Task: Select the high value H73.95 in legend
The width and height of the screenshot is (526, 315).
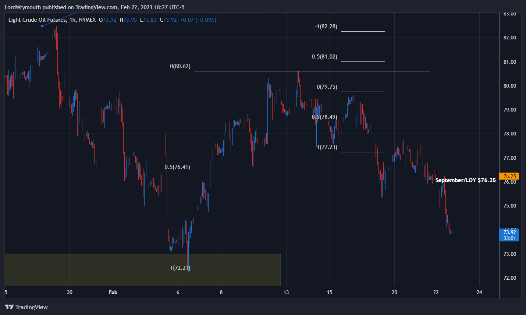Action: tap(128, 20)
